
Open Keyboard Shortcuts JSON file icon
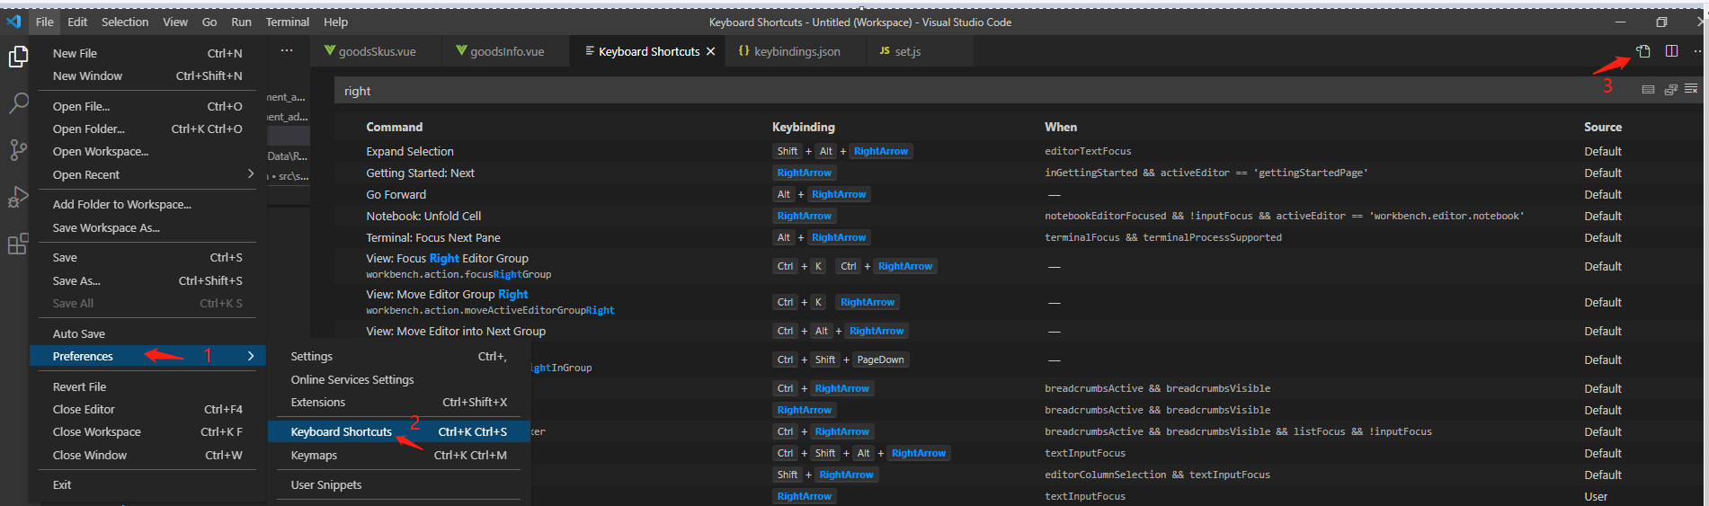(1643, 51)
